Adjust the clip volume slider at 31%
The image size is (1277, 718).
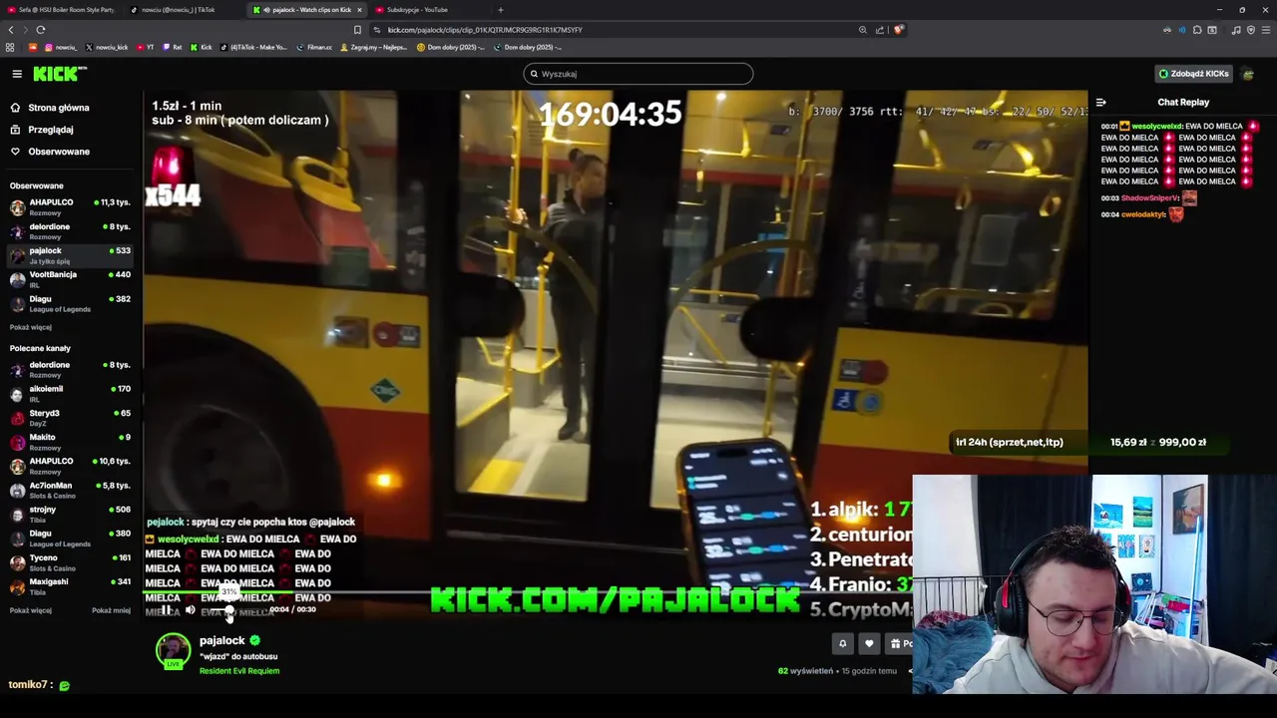228,610
